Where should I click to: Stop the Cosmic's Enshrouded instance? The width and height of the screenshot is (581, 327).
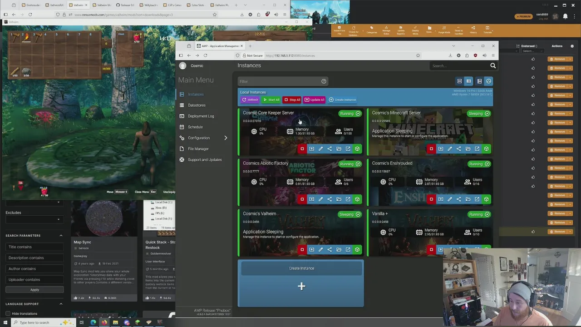(x=431, y=199)
